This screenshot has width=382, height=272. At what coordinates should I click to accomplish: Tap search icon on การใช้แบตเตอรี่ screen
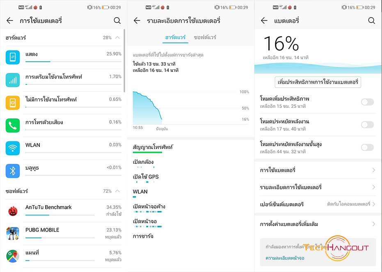(x=117, y=20)
